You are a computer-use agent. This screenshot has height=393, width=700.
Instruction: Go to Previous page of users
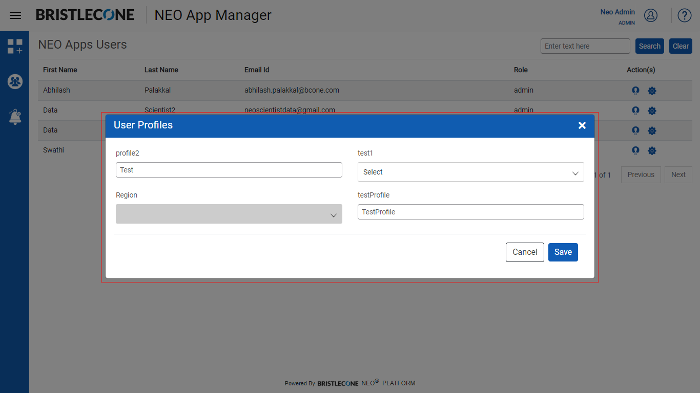[641, 174]
